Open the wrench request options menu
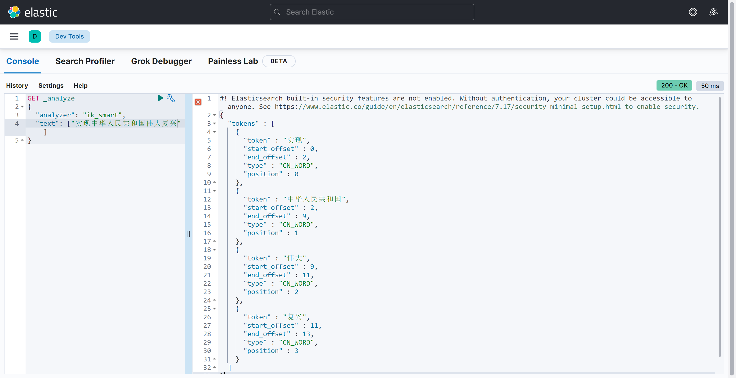This screenshot has height=378, width=736. tap(170, 98)
